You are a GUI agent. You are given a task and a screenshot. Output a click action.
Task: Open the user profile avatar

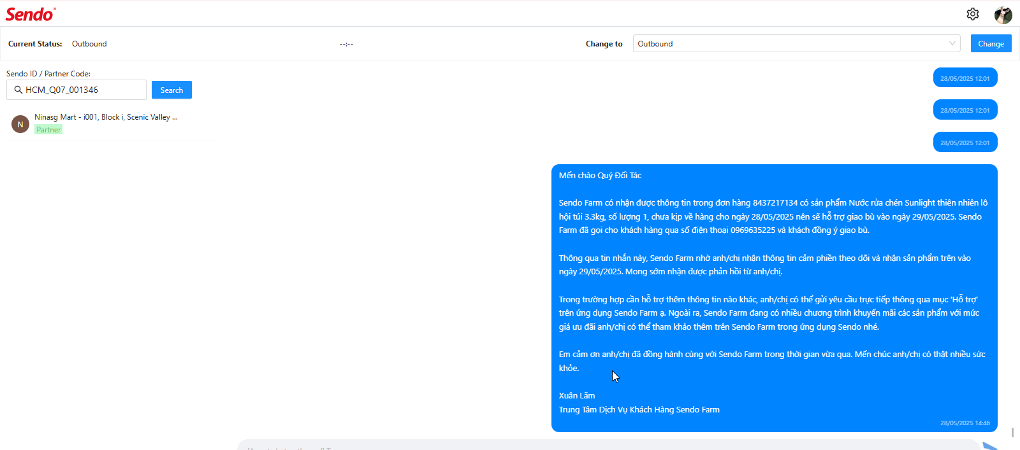click(x=1003, y=15)
